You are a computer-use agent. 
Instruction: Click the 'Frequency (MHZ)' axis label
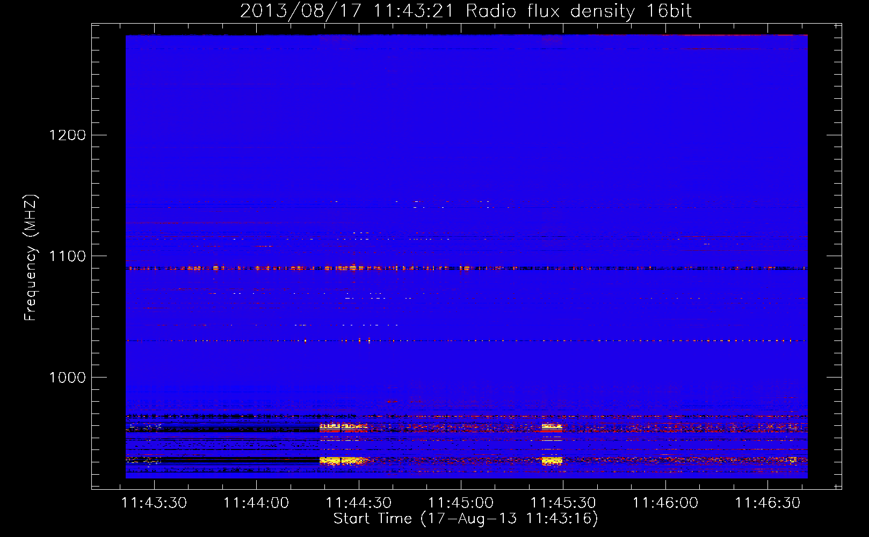(31, 258)
